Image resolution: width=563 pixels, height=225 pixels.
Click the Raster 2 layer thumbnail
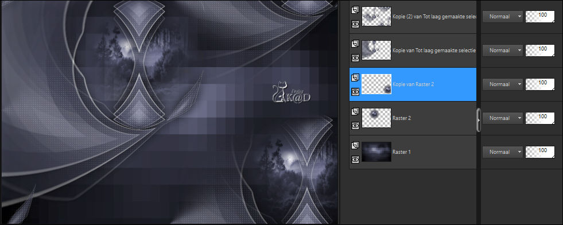(376, 118)
